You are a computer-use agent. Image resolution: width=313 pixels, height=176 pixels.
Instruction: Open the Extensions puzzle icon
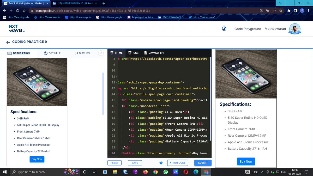click(289, 11)
